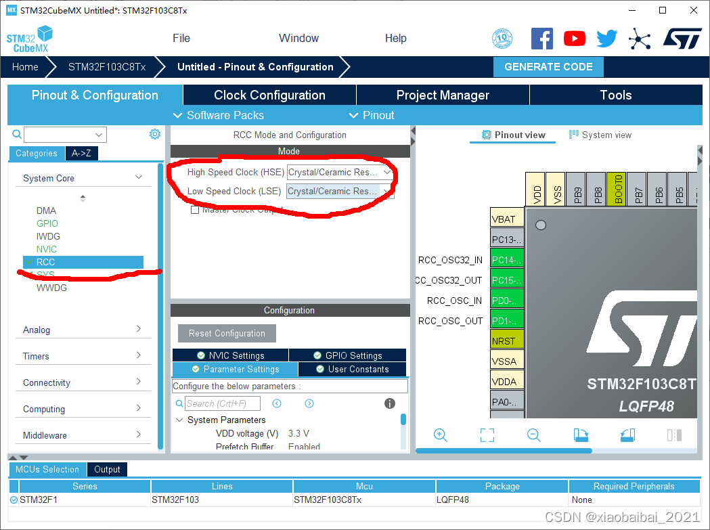Select GPIO in System Core list

point(47,223)
